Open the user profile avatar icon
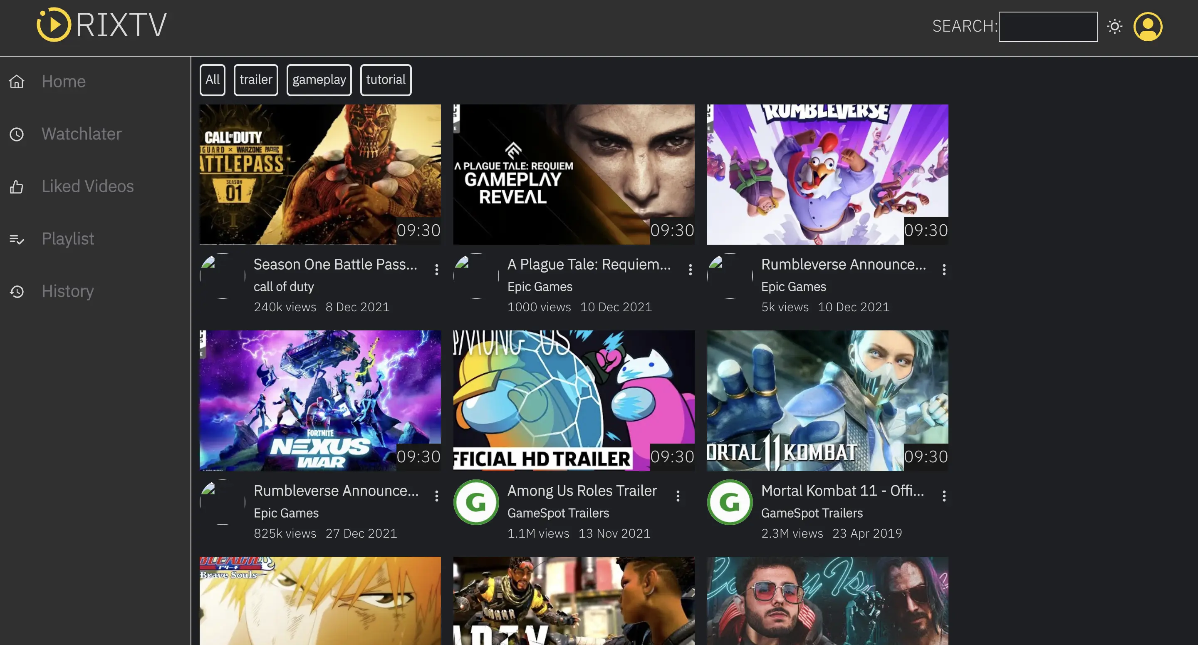The image size is (1198, 645). [1148, 27]
